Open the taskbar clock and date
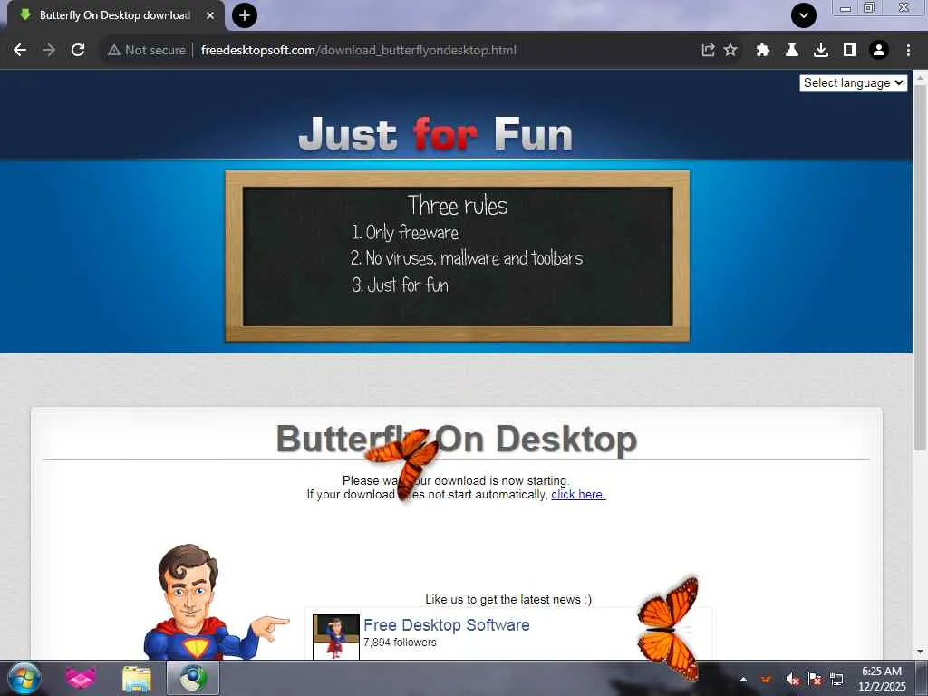 882,679
